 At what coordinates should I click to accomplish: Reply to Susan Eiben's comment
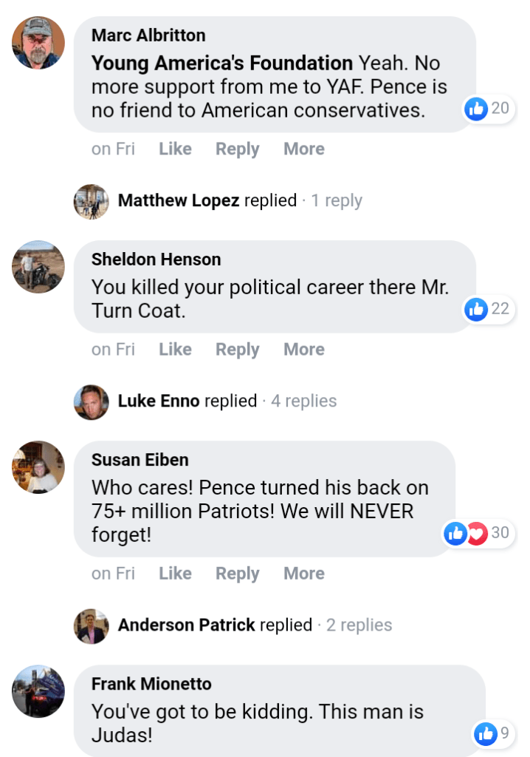(x=237, y=573)
